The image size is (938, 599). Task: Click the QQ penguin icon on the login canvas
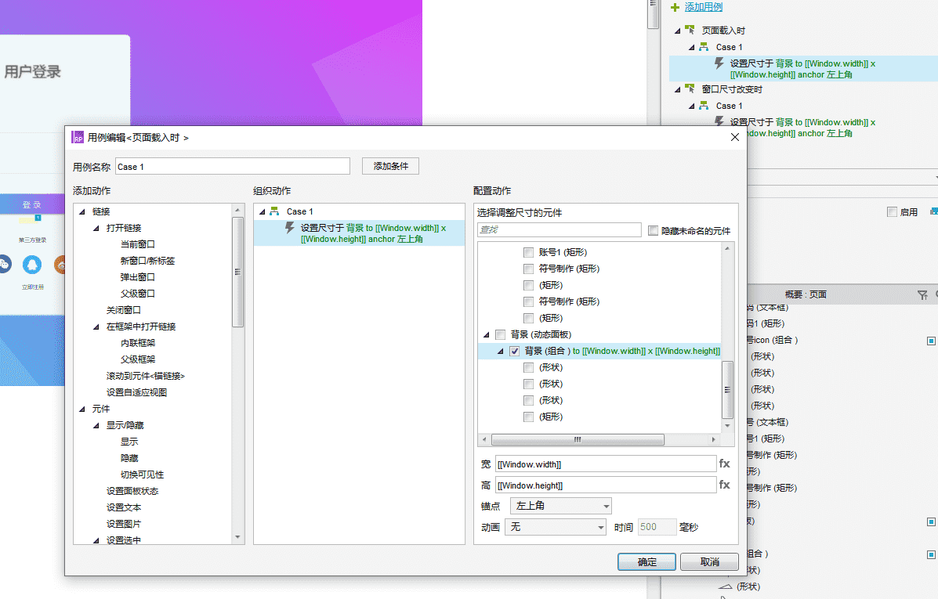coord(32,265)
